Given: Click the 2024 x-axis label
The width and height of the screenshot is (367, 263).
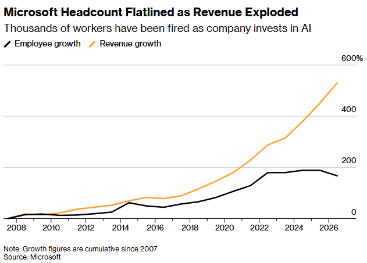Looking at the screenshot, I should pyautogui.click(x=294, y=228).
